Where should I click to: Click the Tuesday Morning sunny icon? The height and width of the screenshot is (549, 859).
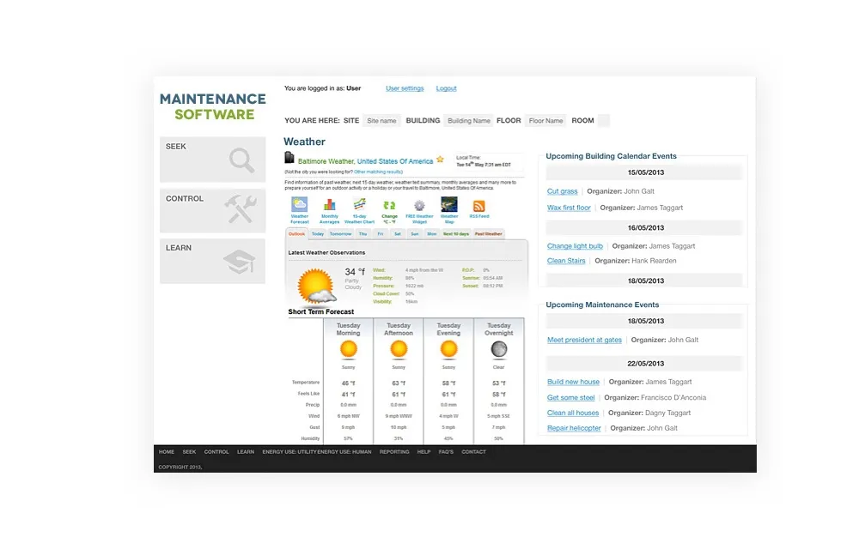349,349
